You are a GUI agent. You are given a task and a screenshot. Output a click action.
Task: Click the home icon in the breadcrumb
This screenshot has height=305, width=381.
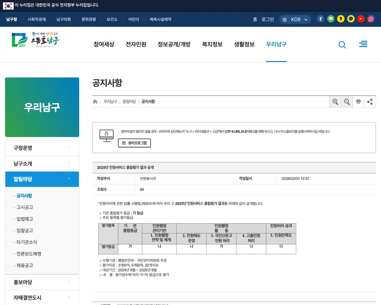[95, 101]
